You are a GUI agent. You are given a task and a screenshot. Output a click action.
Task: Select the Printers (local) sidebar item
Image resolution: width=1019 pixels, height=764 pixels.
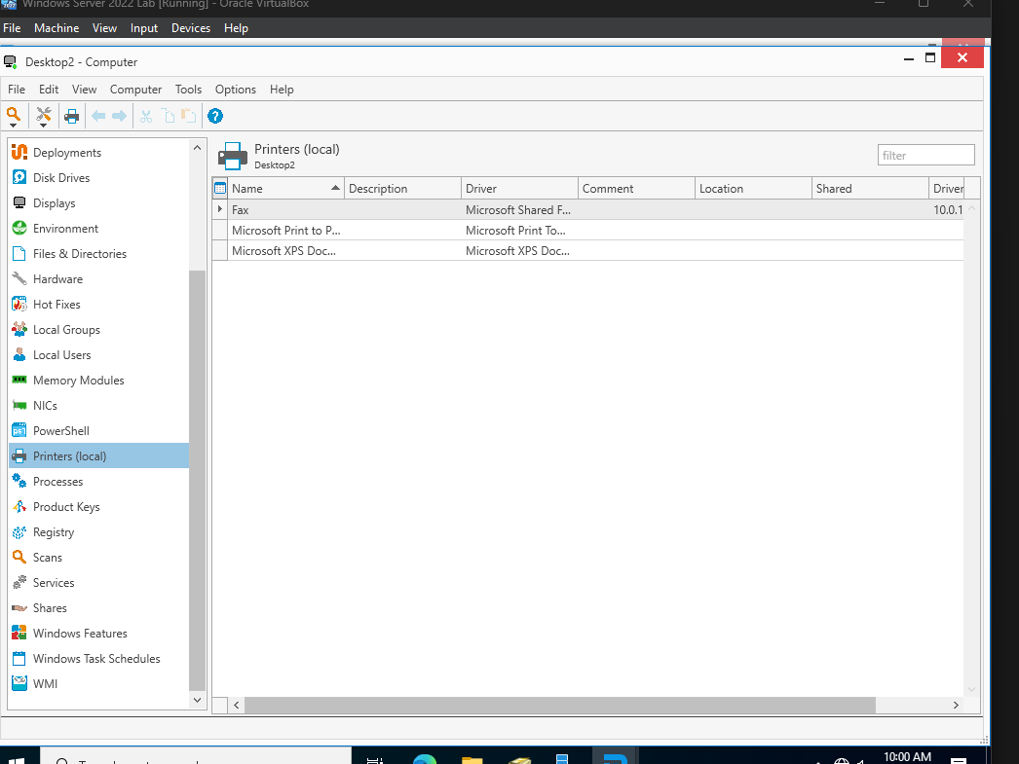coord(98,455)
